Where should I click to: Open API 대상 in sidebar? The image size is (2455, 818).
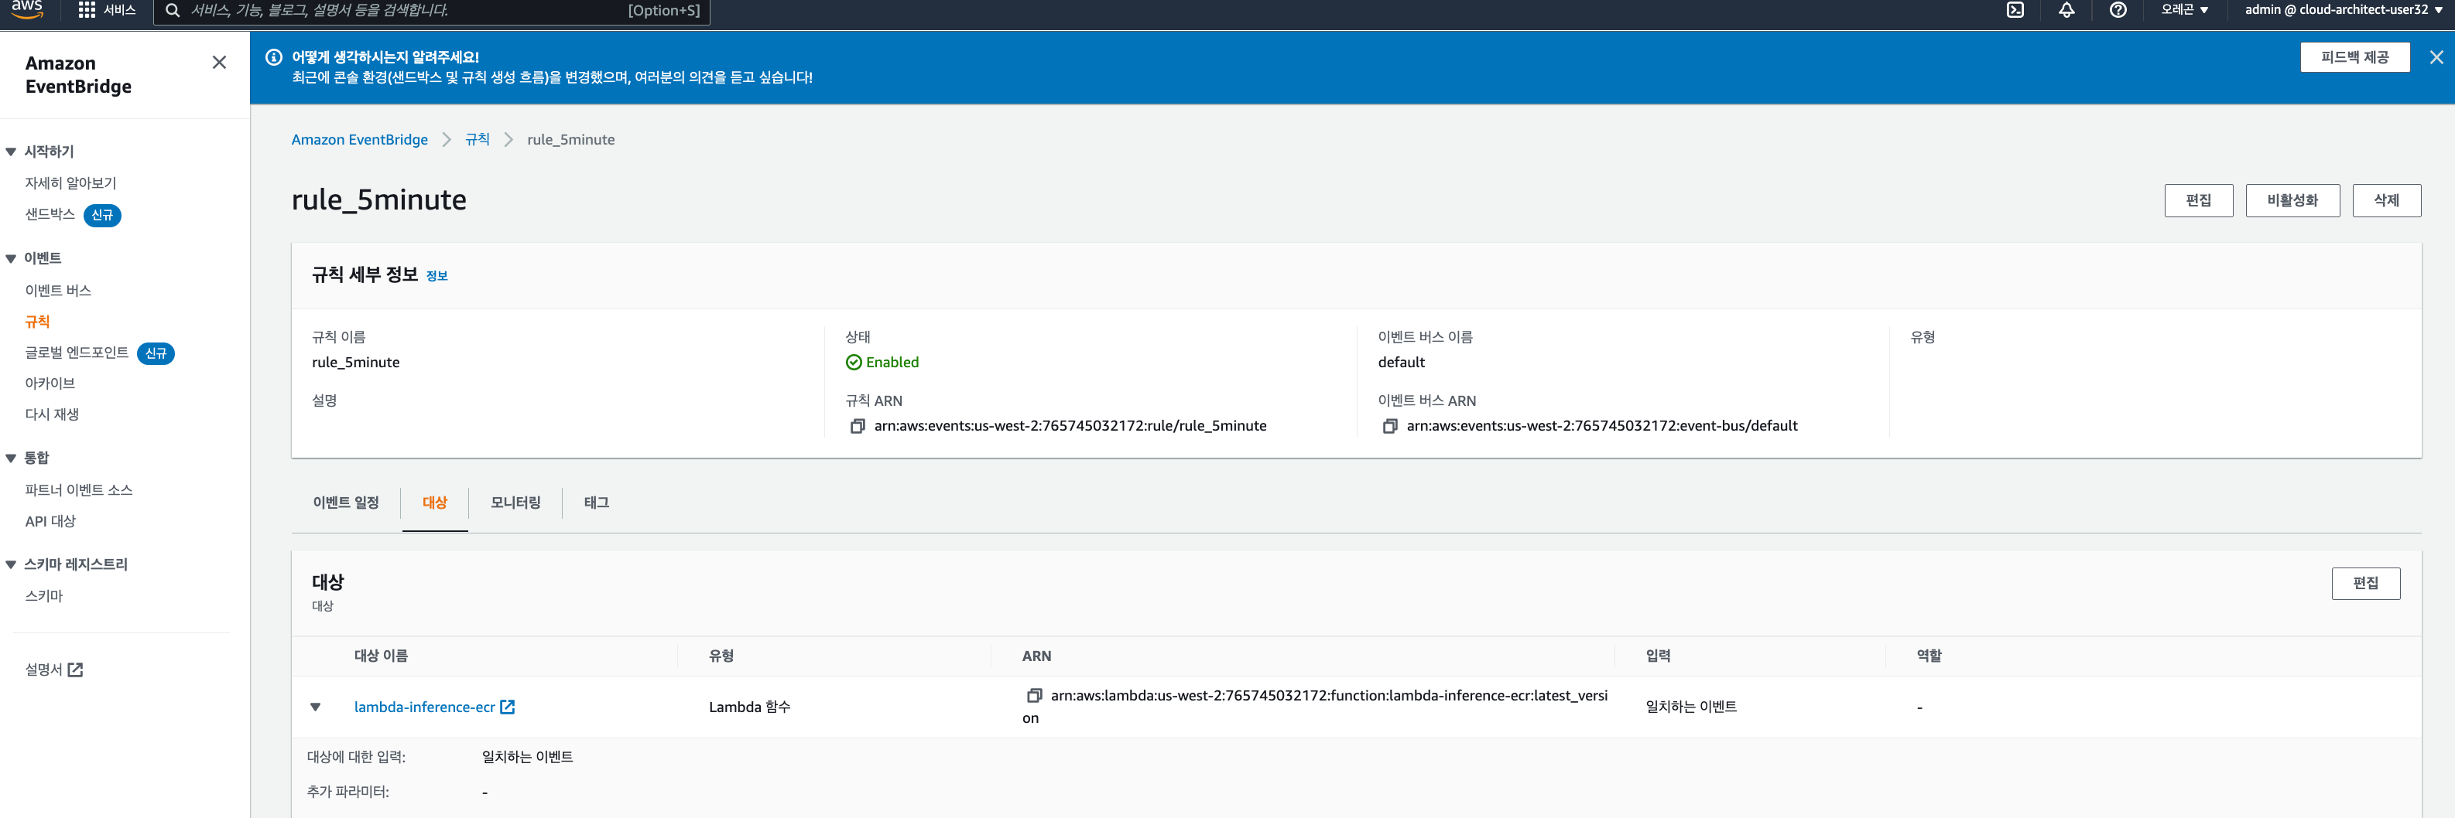[50, 522]
